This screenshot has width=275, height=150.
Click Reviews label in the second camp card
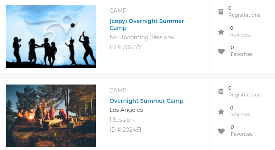point(240,114)
